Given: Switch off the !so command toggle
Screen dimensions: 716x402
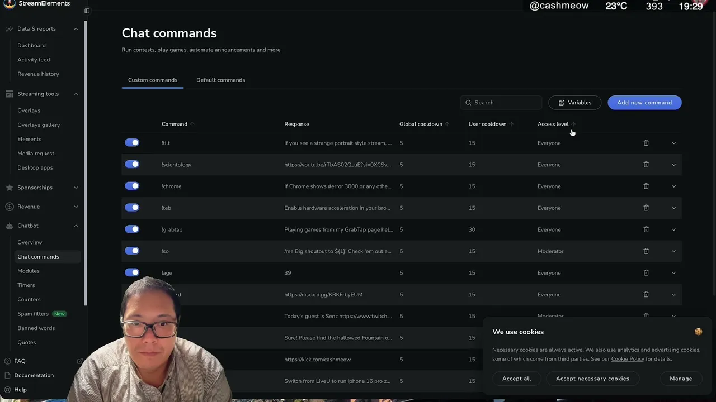Looking at the screenshot, I should coord(132,251).
